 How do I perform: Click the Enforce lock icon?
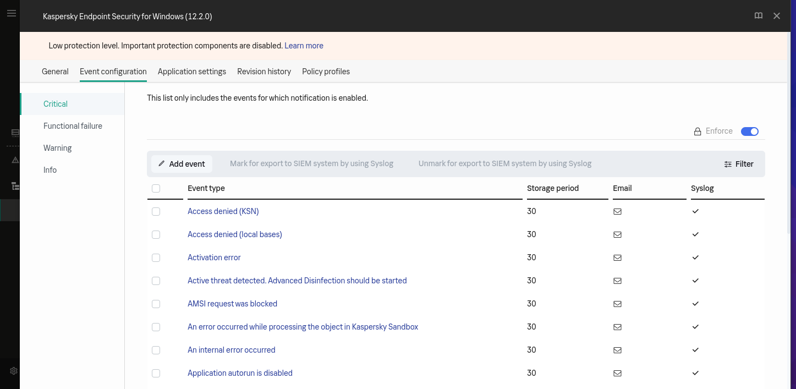tap(698, 132)
